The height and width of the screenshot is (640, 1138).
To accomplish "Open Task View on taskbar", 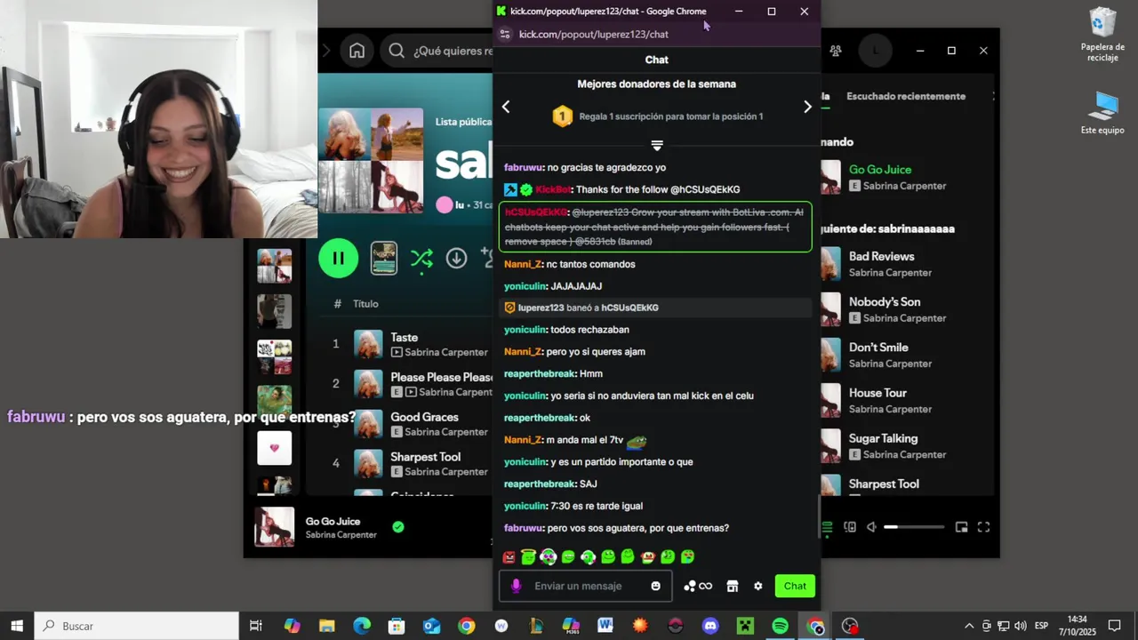I will pyautogui.click(x=256, y=626).
